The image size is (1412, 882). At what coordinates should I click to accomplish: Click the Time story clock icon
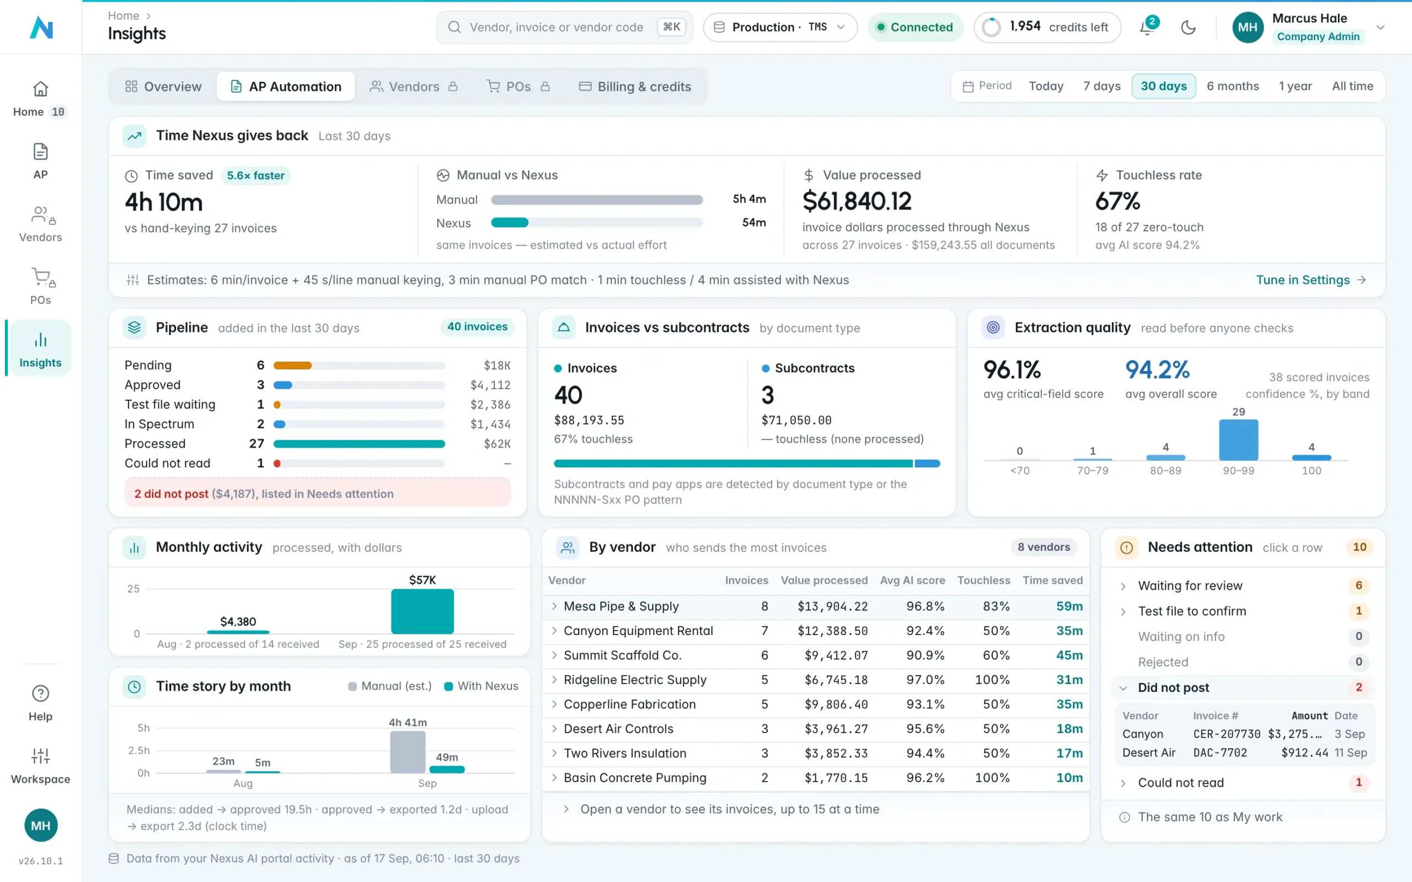[x=134, y=687]
